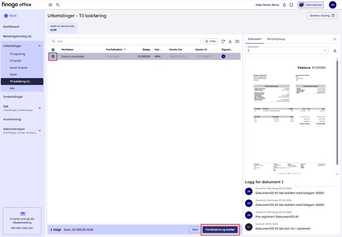Go to Feilet payments
Screen dimensions: 342x237
(13, 74)
